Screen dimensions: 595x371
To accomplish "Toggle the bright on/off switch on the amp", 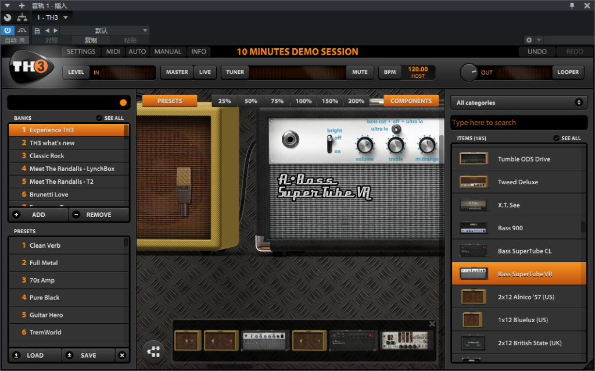I will pyautogui.click(x=330, y=144).
